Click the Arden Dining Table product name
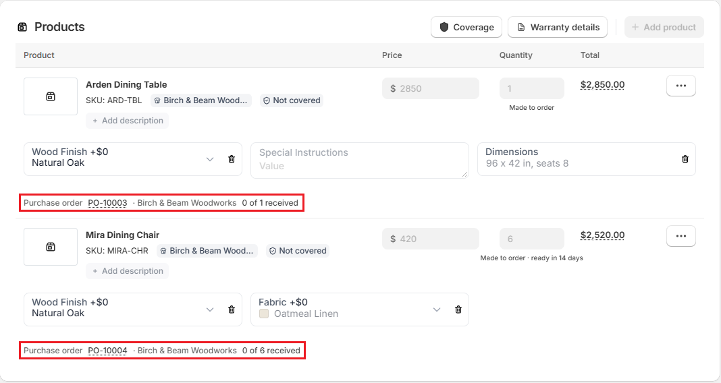The width and height of the screenshot is (721, 383). tap(126, 84)
